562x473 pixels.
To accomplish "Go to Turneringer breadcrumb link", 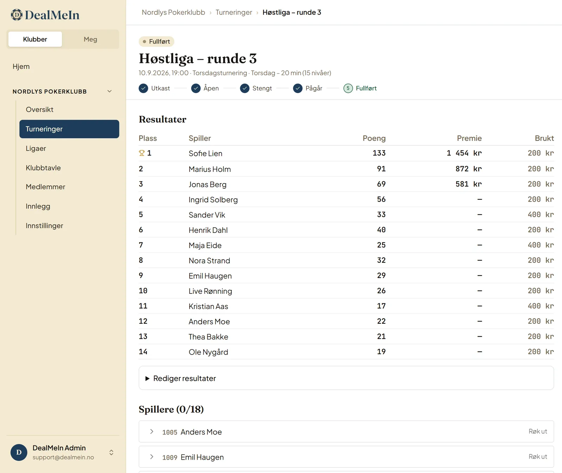I will pos(234,12).
